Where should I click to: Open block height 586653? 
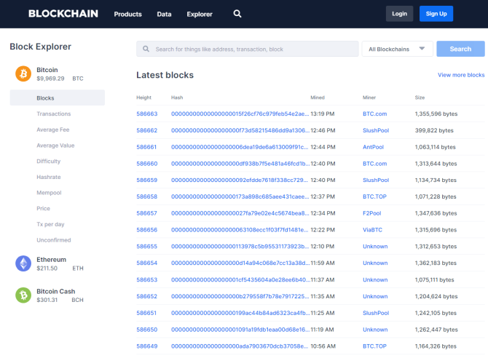click(x=147, y=279)
